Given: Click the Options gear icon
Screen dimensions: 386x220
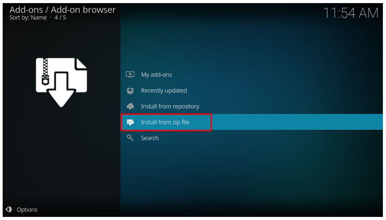Looking at the screenshot, I should 9,209.
